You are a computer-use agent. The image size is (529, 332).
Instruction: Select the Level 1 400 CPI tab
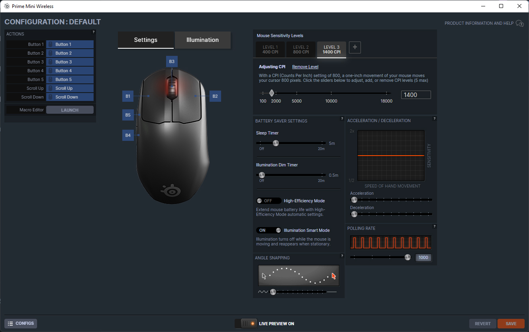click(270, 49)
